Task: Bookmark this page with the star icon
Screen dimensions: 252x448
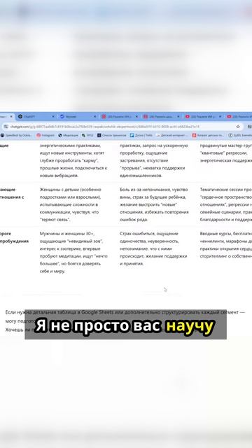Action: pos(238,127)
